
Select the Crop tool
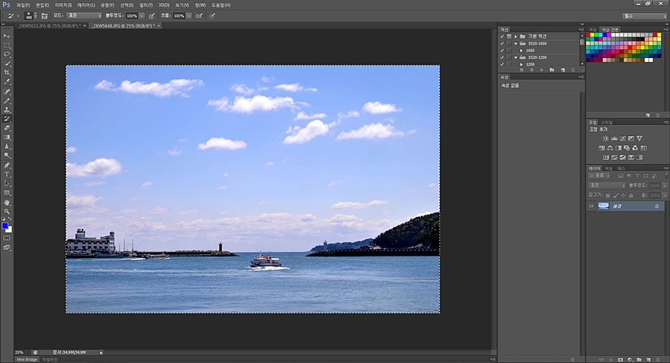coord(7,73)
